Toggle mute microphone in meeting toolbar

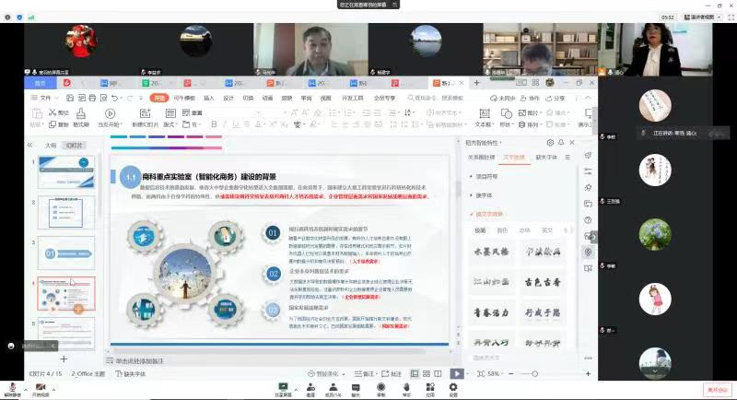[14, 387]
